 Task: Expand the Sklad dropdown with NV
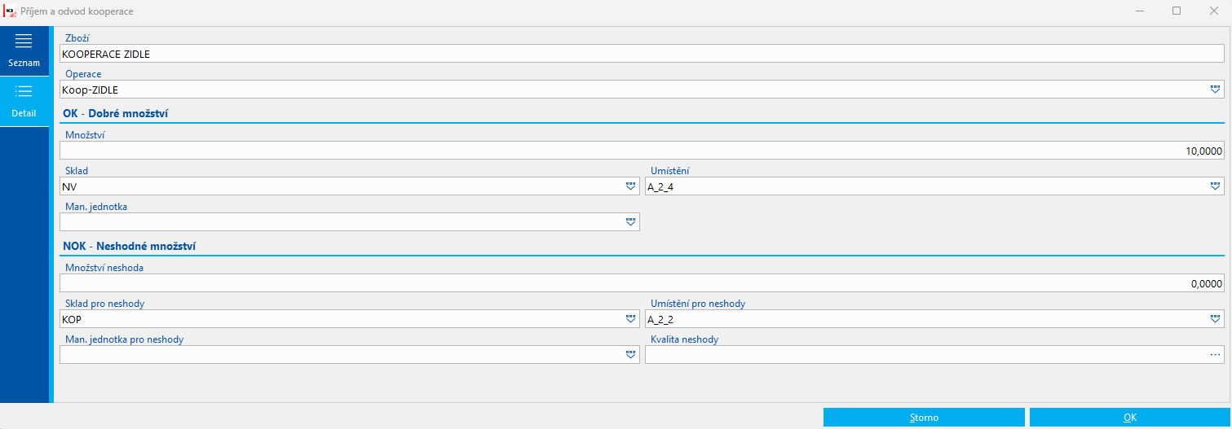pyautogui.click(x=630, y=186)
